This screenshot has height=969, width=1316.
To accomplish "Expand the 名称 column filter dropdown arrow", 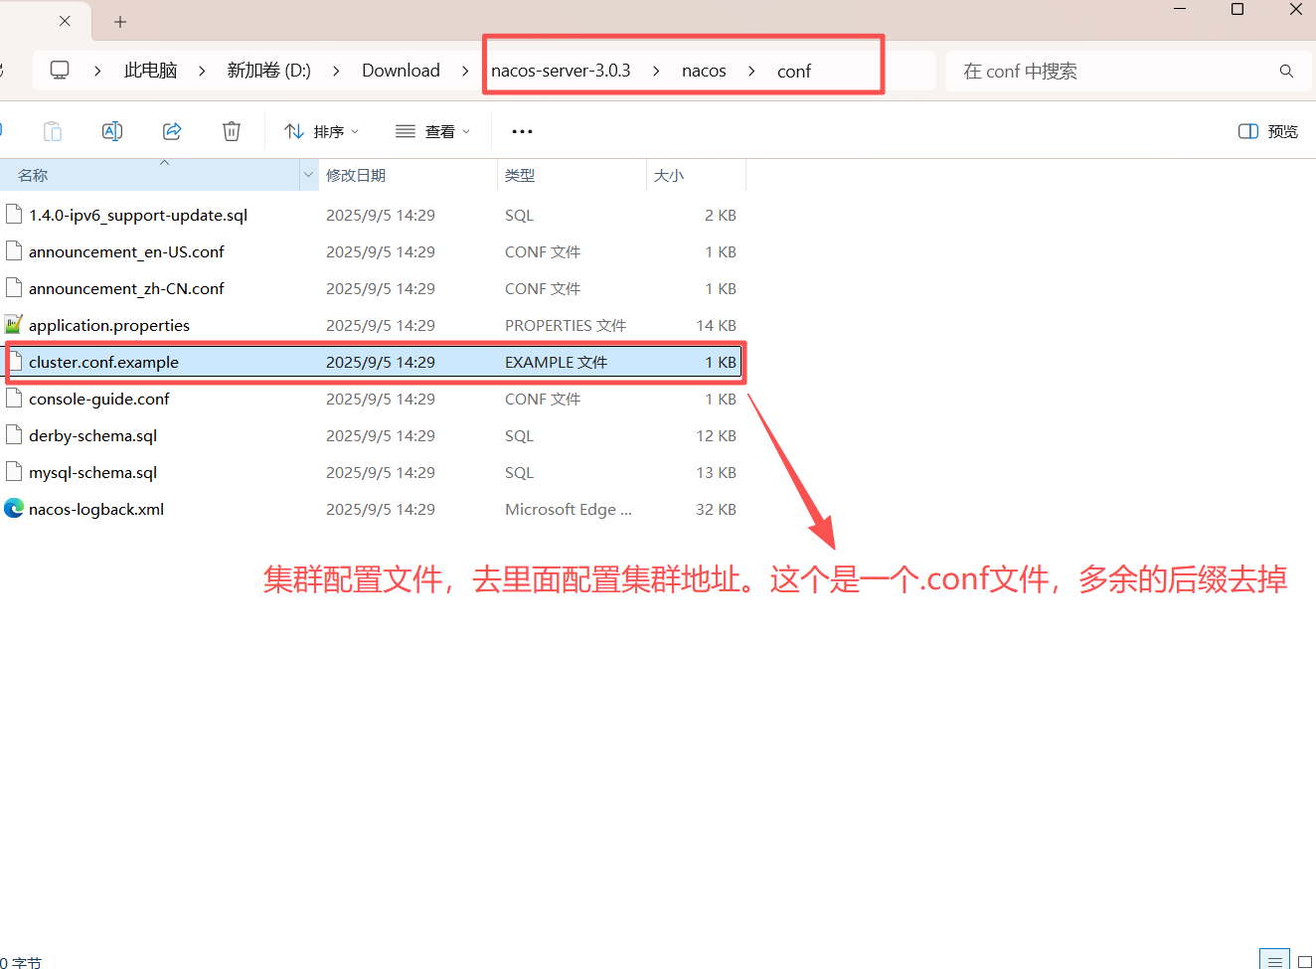I will coord(308,175).
